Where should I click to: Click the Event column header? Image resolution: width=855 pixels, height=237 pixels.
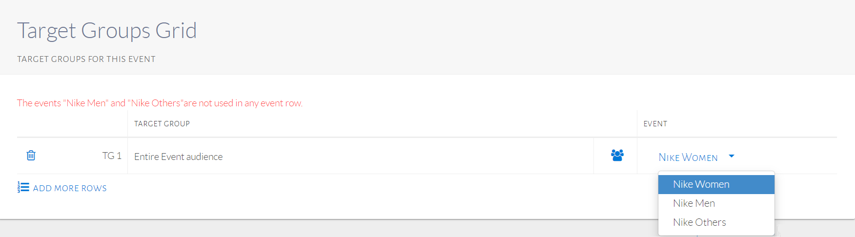pos(655,124)
